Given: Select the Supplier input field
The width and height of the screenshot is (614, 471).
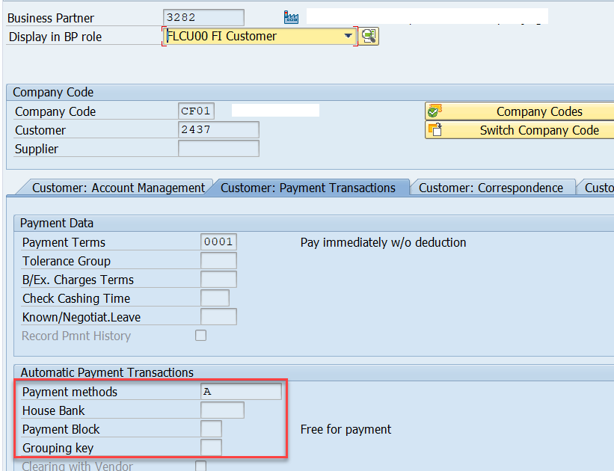Looking at the screenshot, I should point(217,148).
